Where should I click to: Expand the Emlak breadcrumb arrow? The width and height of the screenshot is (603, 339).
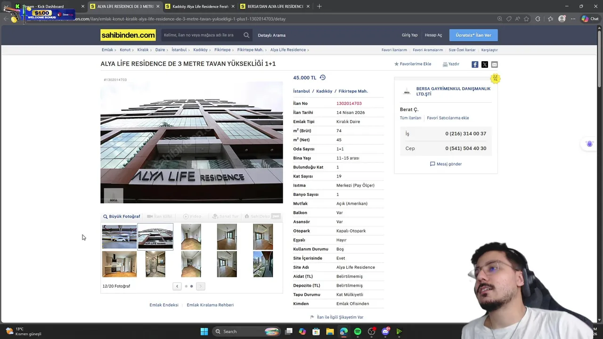click(x=116, y=50)
